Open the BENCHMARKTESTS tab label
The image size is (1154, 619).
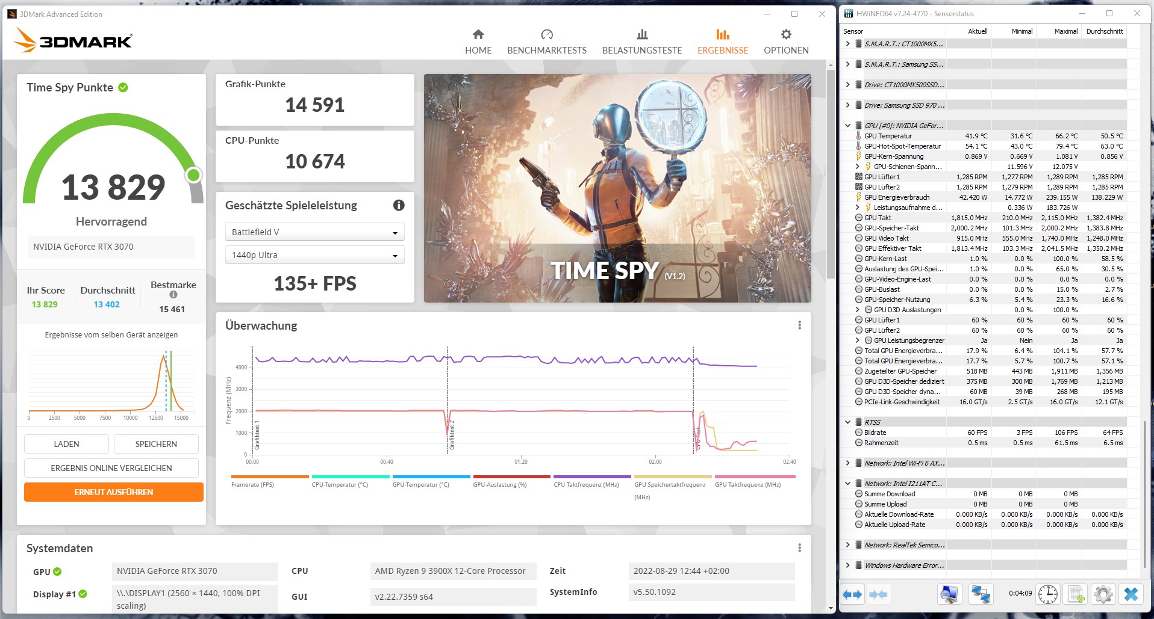click(547, 51)
